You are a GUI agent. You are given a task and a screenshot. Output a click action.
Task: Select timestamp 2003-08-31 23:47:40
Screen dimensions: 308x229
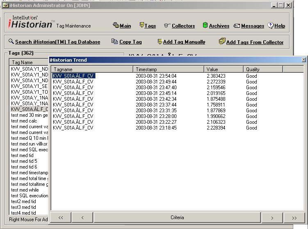[156, 87]
